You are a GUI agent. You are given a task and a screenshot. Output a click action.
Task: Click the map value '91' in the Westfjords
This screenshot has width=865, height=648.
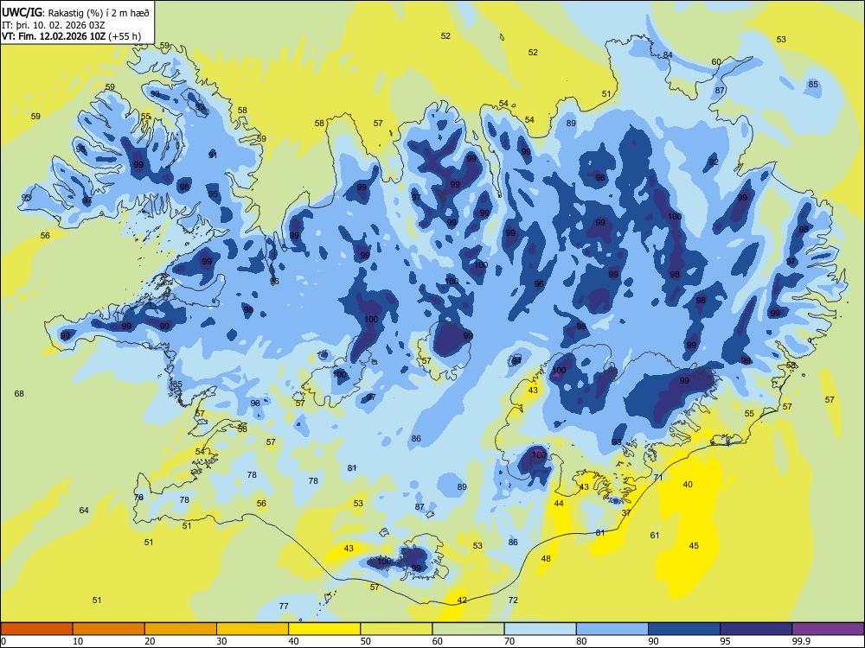pyautogui.click(x=213, y=156)
